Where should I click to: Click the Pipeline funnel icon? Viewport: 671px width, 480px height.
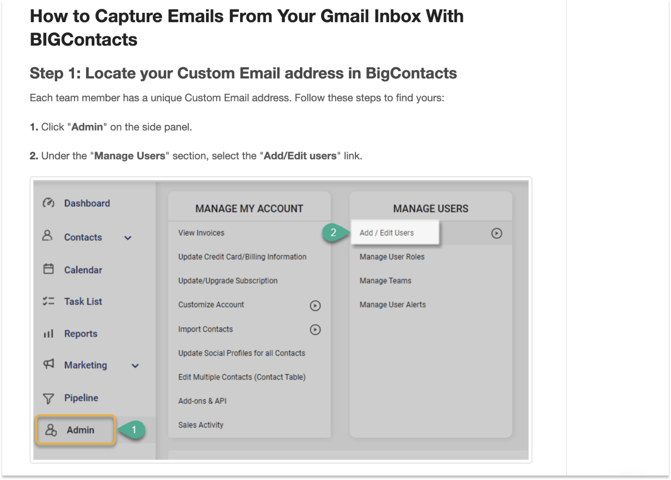[49, 398]
